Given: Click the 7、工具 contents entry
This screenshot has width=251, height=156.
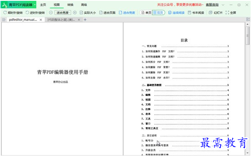Looking at the screenshot, I should click(x=185, y=119).
